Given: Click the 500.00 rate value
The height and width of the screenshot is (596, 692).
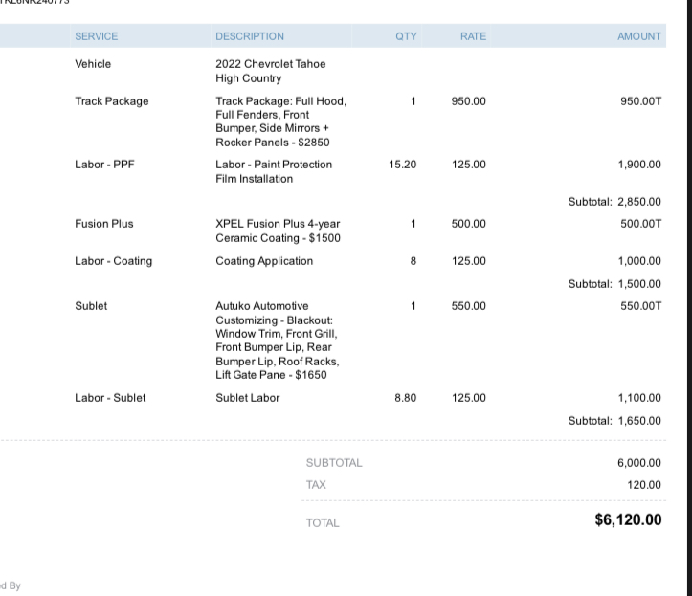Looking at the screenshot, I should (469, 224).
